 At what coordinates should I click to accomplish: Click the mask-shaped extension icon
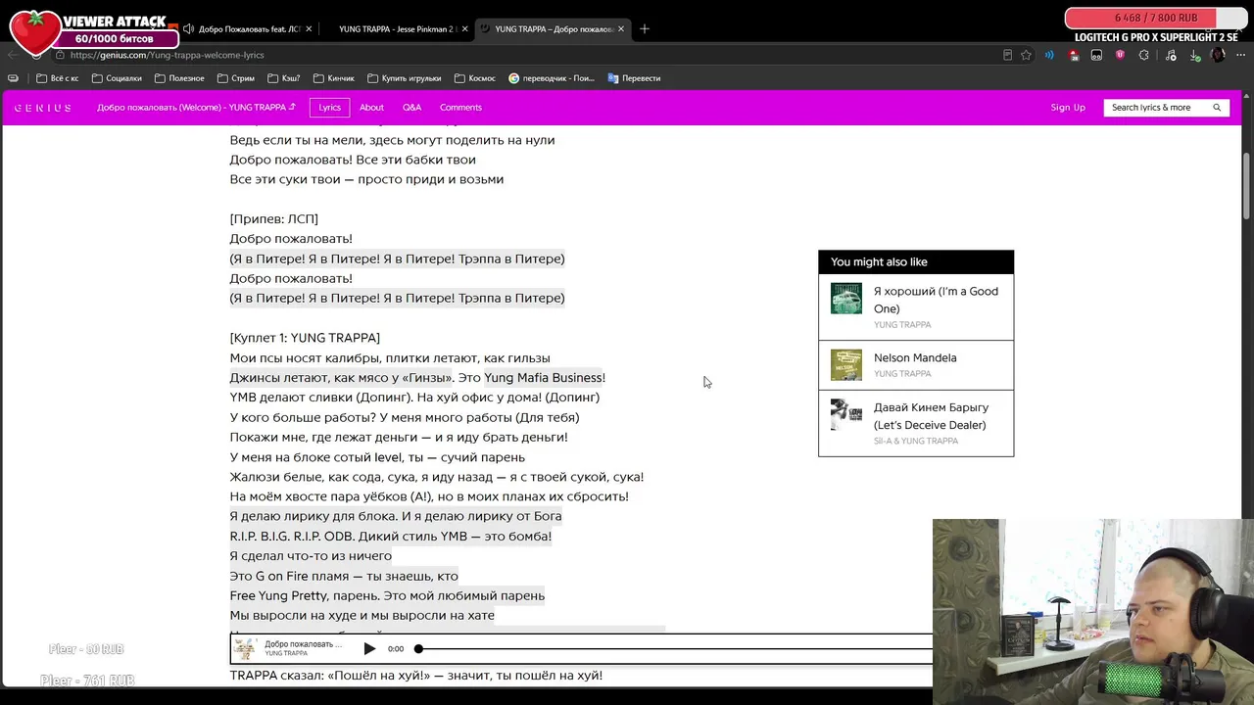[1096, 55]
